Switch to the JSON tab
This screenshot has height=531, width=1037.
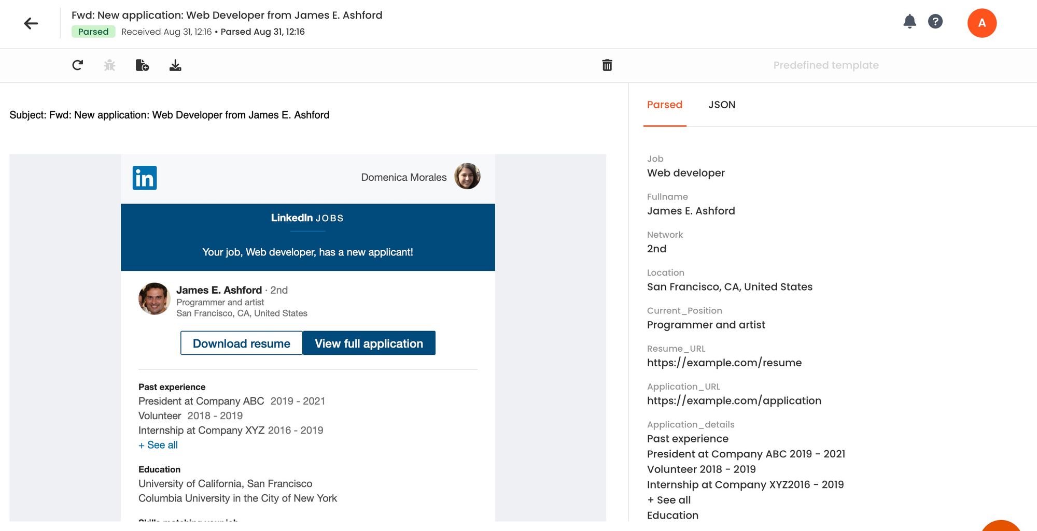click(722, 105)
